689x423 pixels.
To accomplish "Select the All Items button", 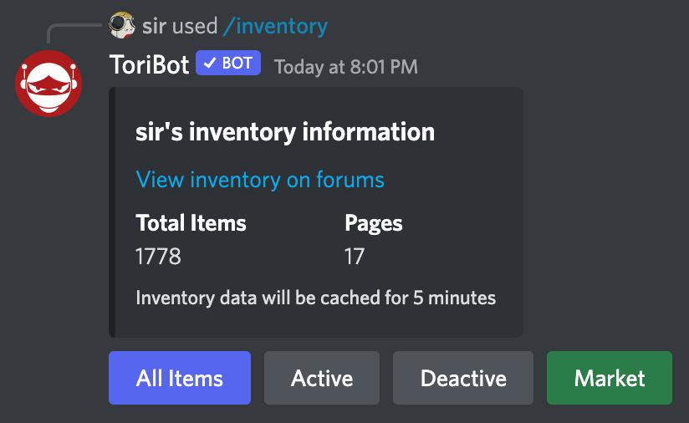I will [x=180, y=378].
